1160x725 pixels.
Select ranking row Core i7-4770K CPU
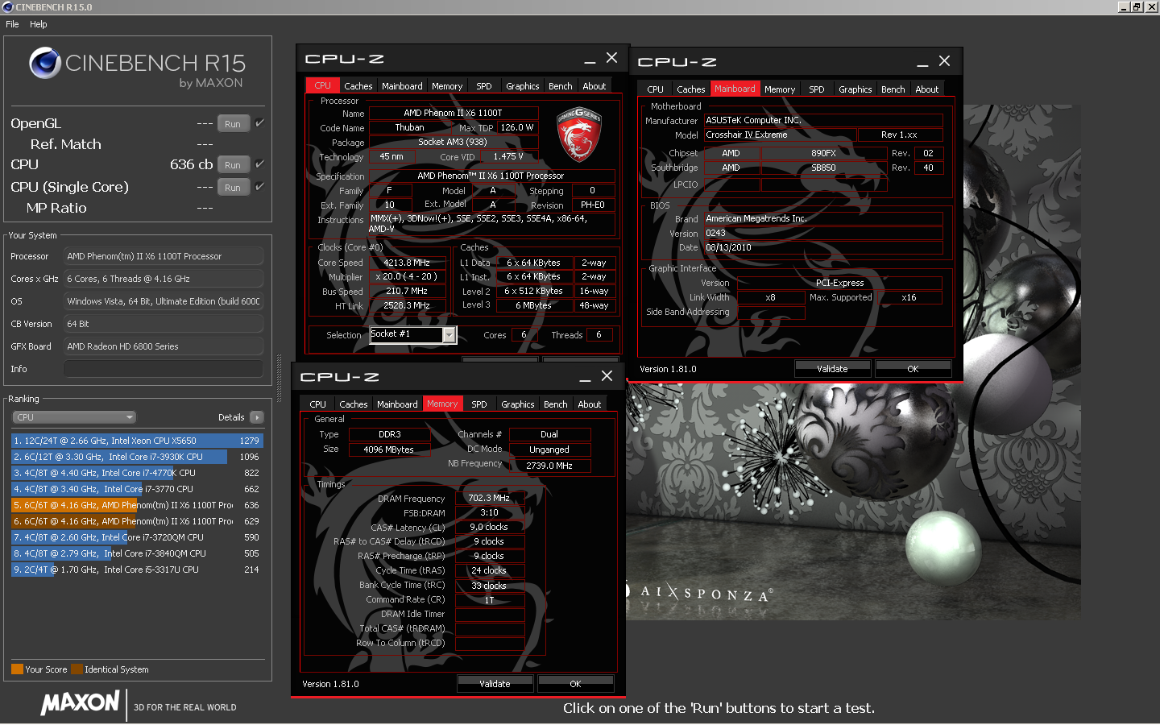click(x=137, y=473)
